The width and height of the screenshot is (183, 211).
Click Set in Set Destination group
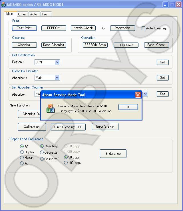tap(162, 62)
